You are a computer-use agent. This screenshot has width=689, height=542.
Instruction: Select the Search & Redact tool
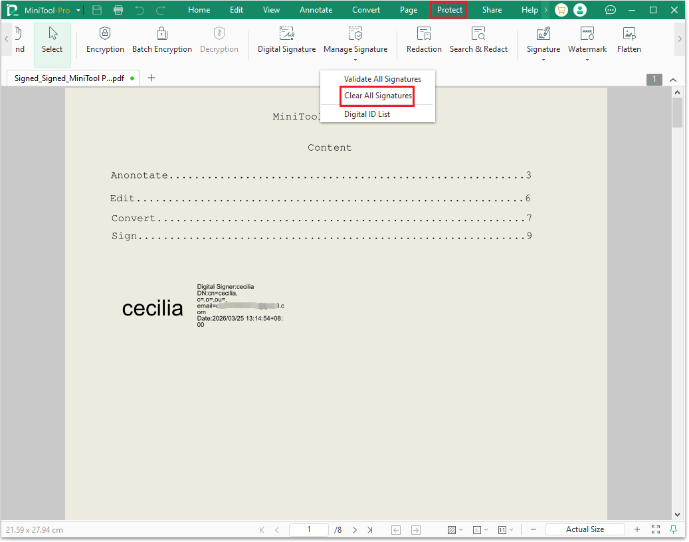click(x=478, y=40)
